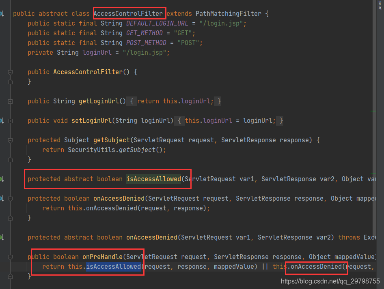The image size is (384, 289).
Task: Collapse the getSubject method fold marker
Action: coord(10,140)
